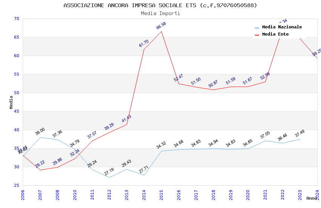Click the 34.68 national average label

[179, 144]
